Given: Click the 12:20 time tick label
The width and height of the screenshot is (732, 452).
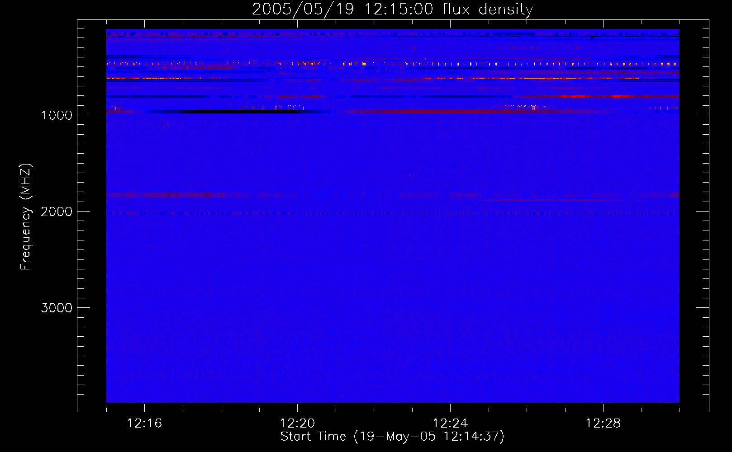Looking at the screenshot, I should (x=297, y=424).
